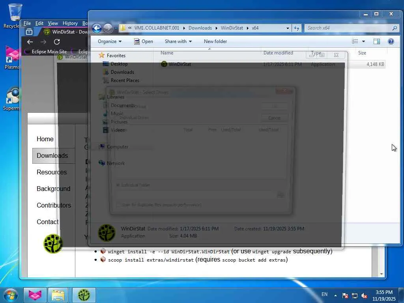404x303 pixels.
Task: Select the Plasma desktop shortcut
Action: pyautogui.click(x=12, y=57)
